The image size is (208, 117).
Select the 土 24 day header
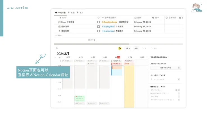click(130, 57)
